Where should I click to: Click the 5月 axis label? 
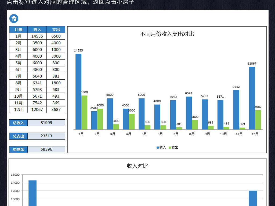tap(144, 134)
